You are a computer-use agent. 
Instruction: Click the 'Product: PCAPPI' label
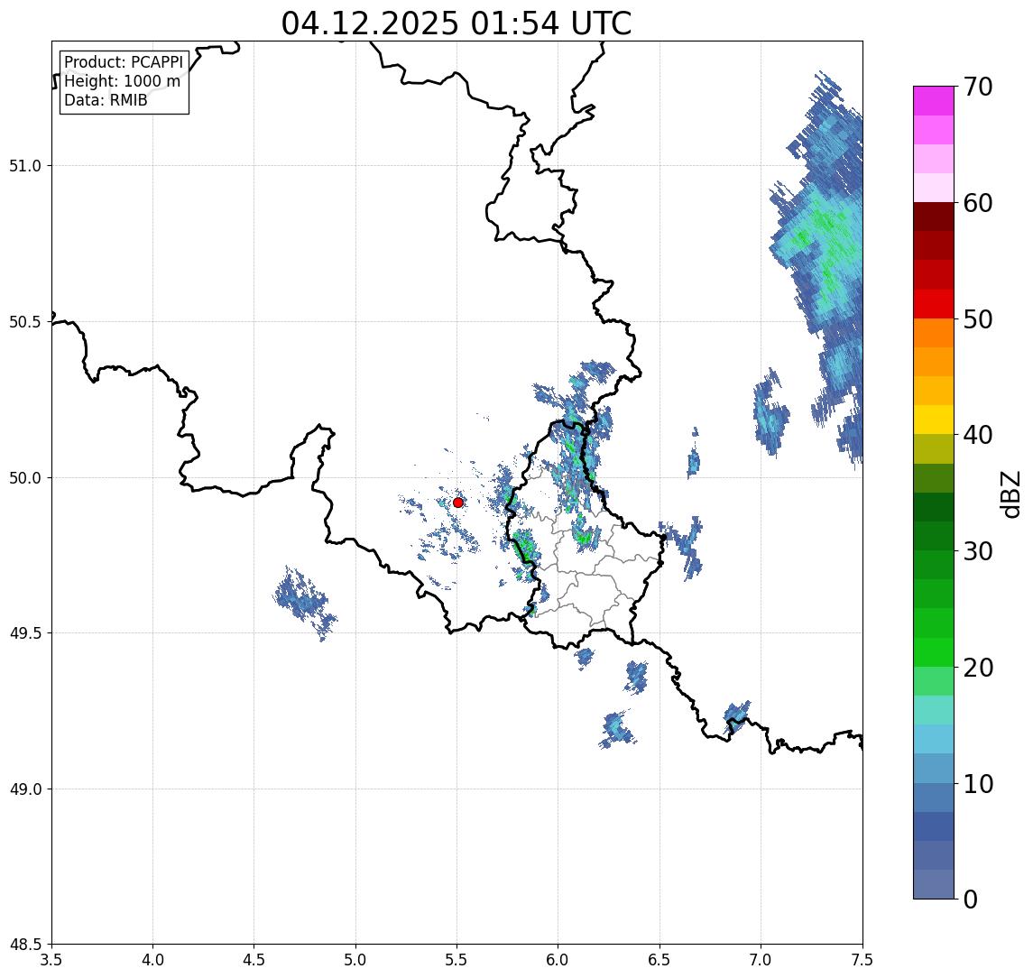pos(124,62)
